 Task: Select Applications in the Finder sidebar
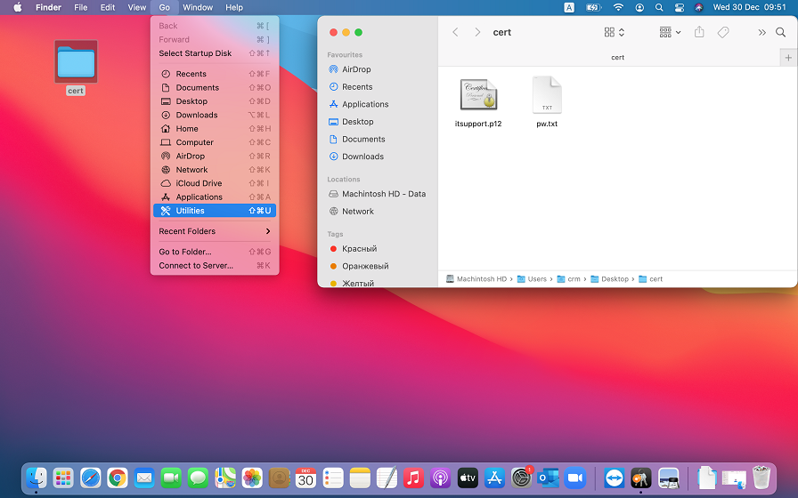pos(365,104)
